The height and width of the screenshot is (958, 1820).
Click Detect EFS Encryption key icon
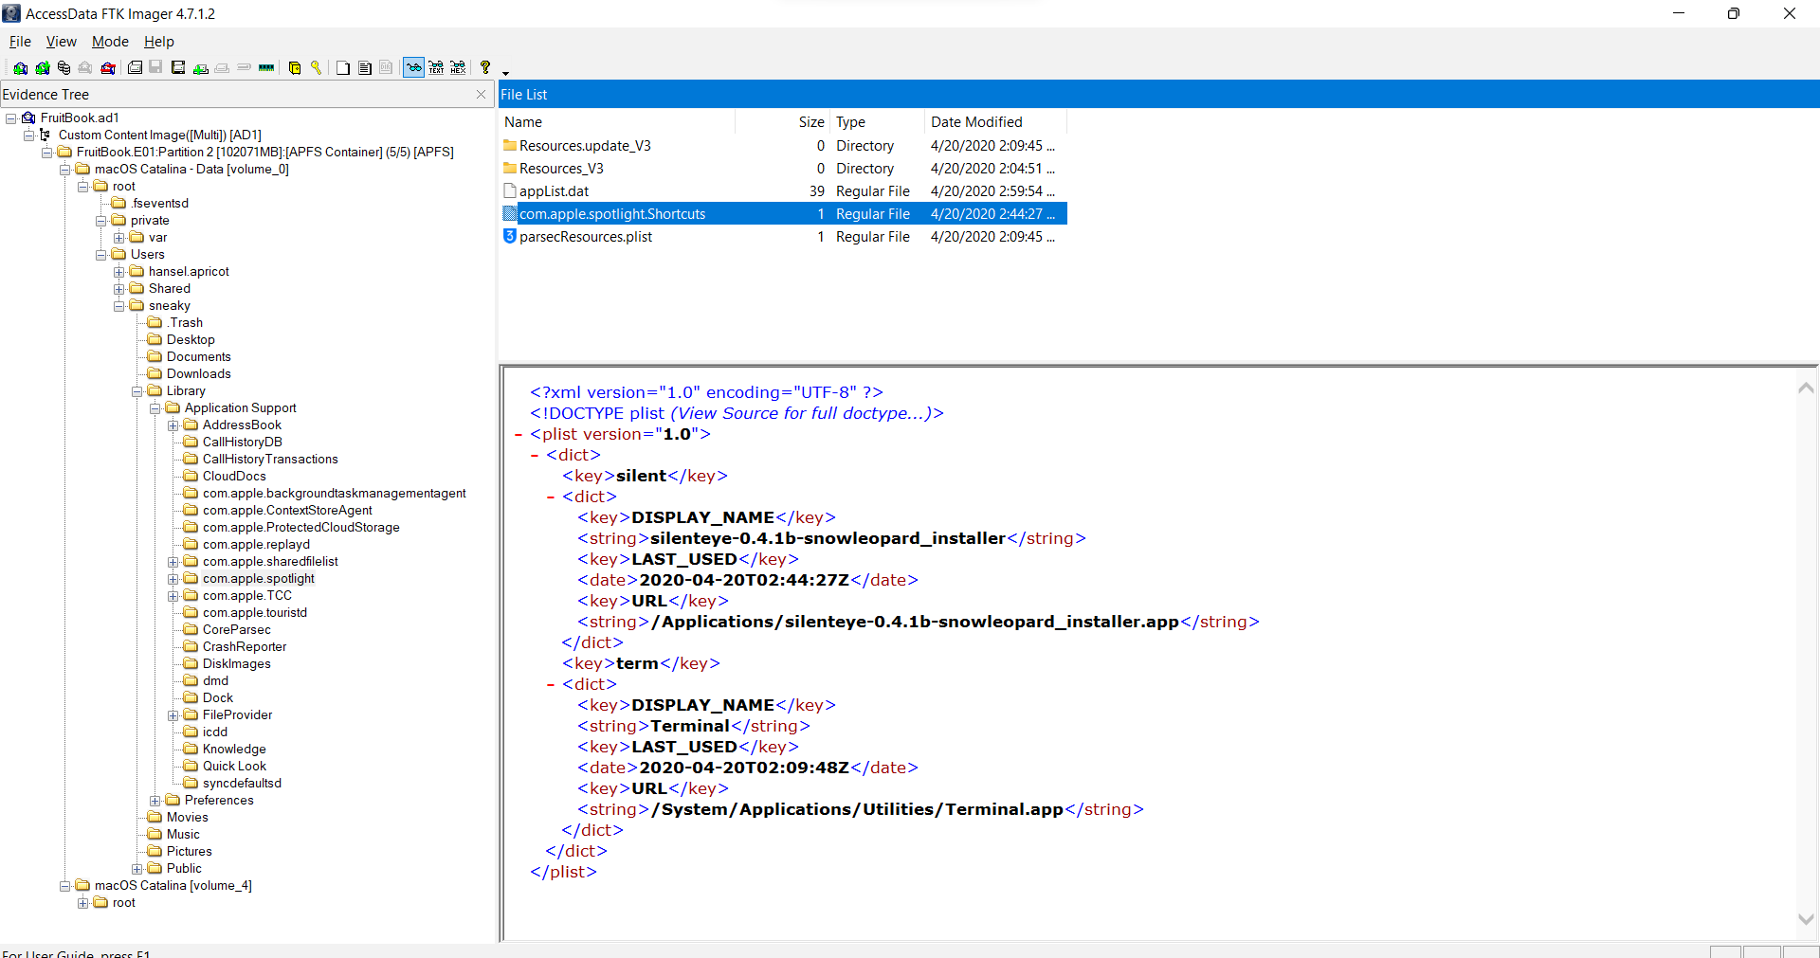(x=317, y=68)
